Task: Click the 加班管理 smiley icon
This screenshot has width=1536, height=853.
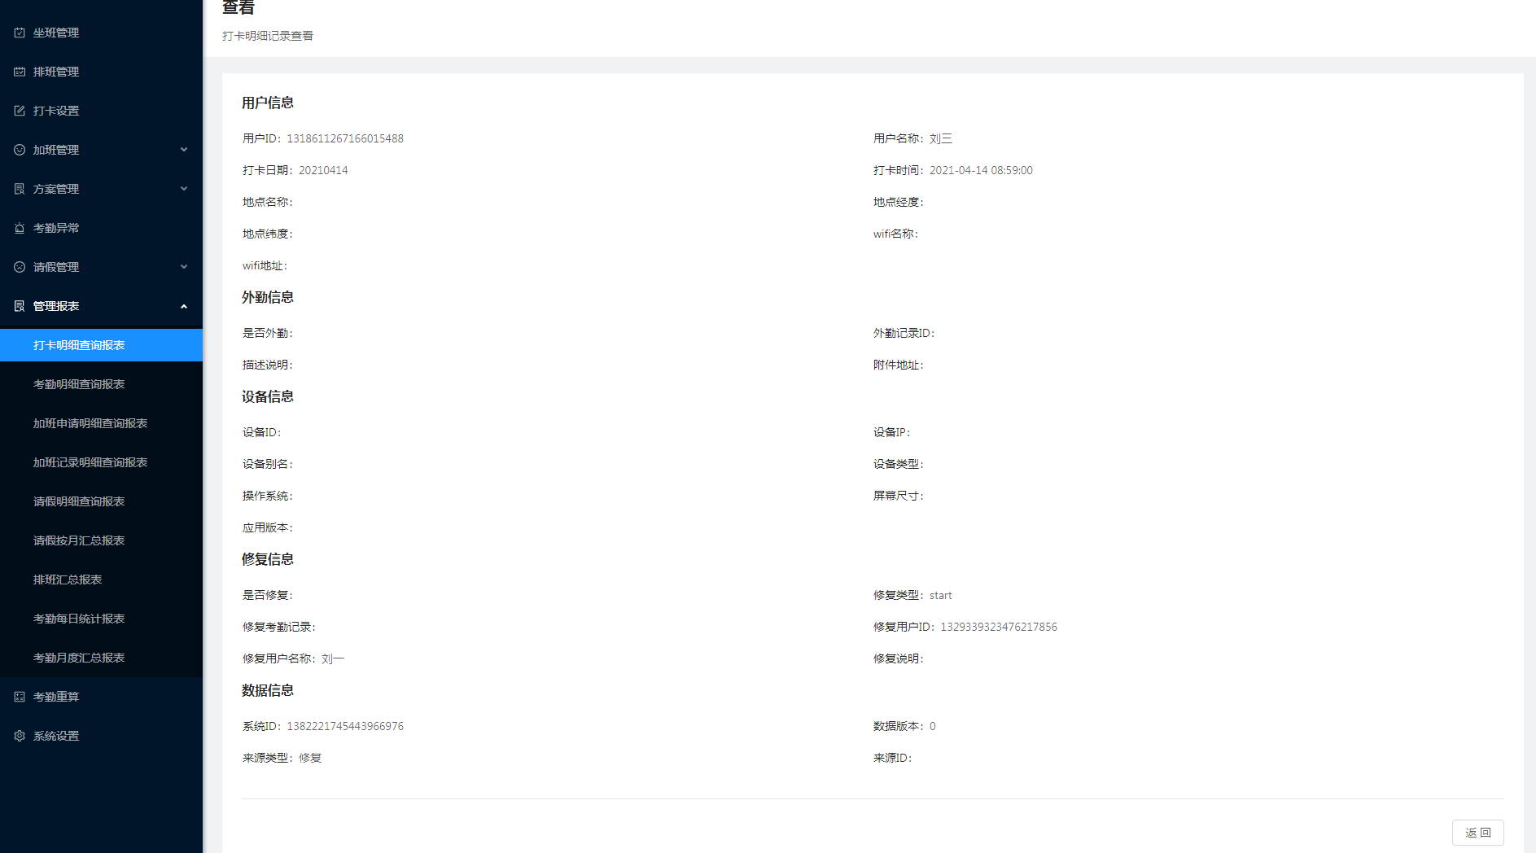Action: (20, 150)
